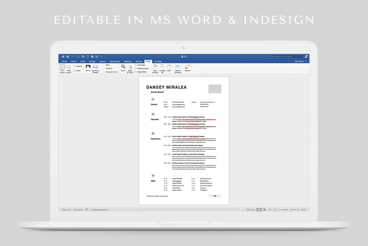This screenshot has width=368, height=246.
Task: Click 102% zoom level value
Action: pyautogui.click(x=304, y=209)
